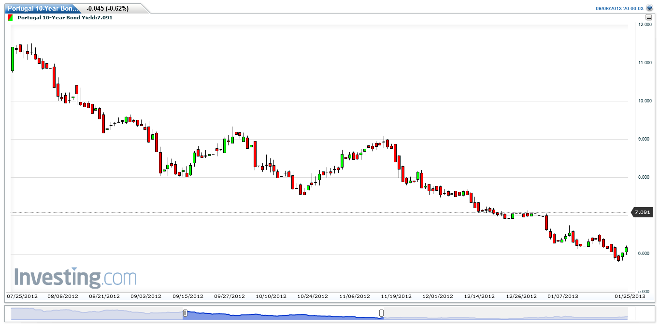
Task: Click the last green candle near 01/25/2013
Action: pyautogui.click(x=626, y=250)
